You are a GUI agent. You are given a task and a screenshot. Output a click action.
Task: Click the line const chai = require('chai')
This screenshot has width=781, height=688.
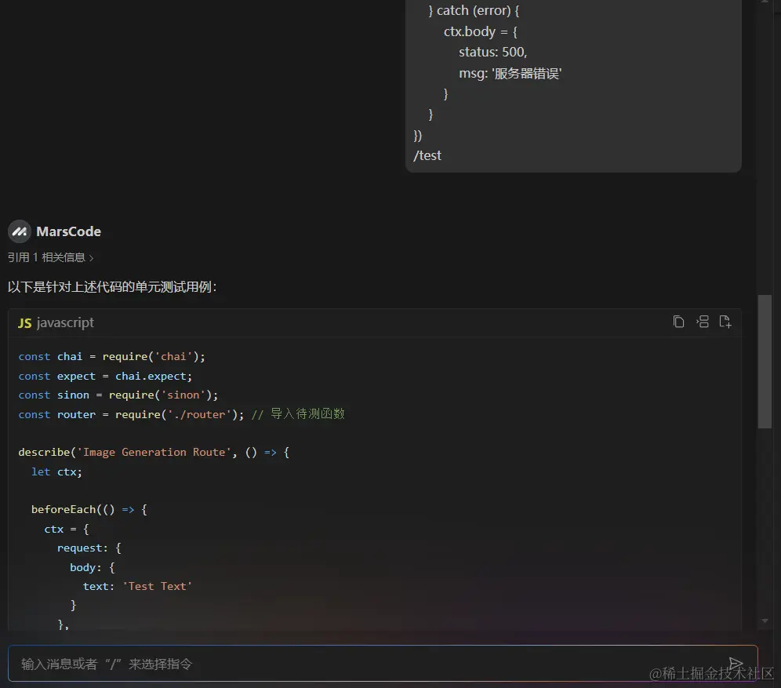coord(111,357)
